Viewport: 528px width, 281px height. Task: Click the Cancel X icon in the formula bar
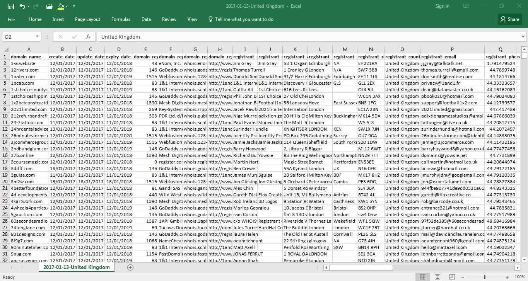[60, 37]
